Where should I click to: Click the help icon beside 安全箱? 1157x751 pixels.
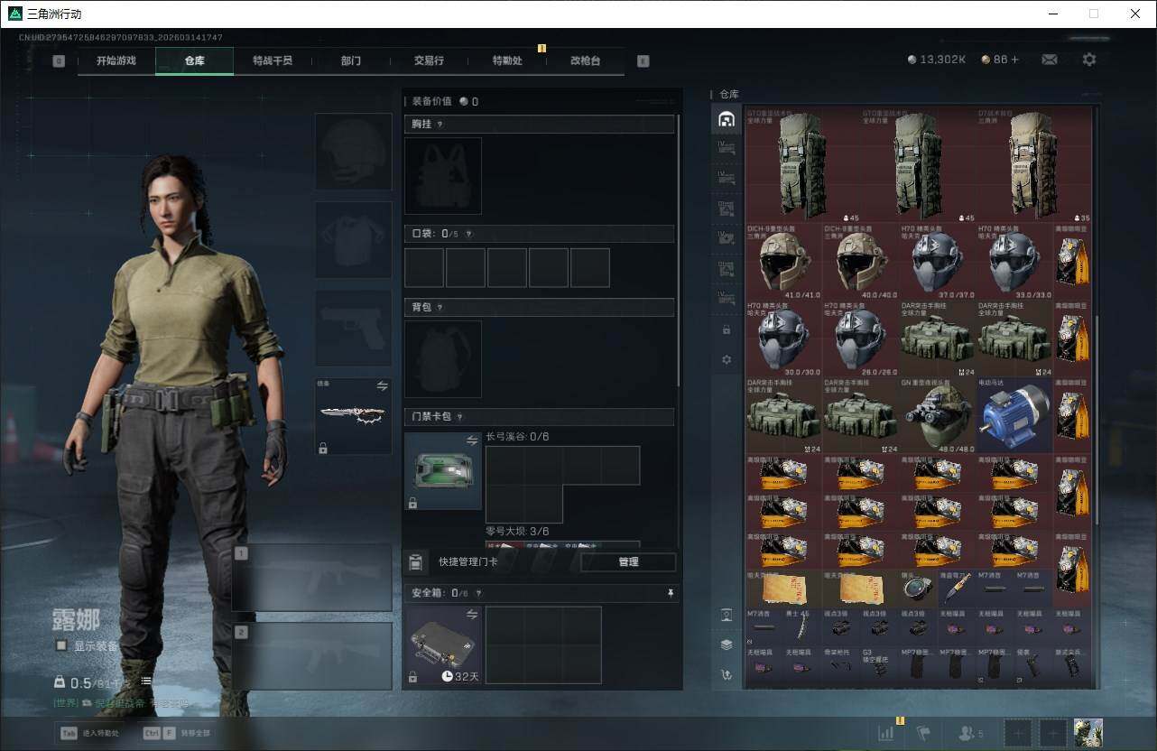pos(478,593)
